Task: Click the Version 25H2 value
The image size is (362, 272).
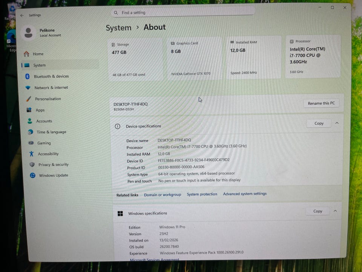Action: [164, 233]
